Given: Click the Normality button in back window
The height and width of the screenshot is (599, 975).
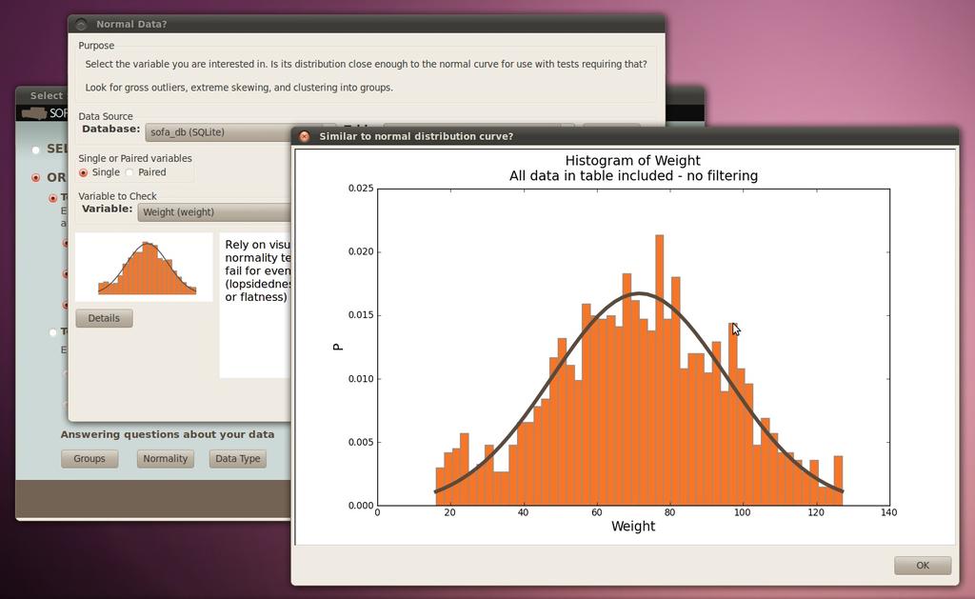Looking at the screenshot, I should (166, 458).
